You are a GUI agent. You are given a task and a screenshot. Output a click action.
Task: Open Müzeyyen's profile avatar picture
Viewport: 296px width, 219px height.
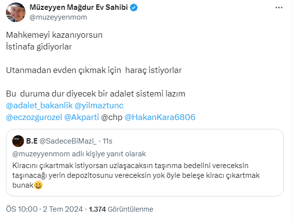[x=15, y=13]
